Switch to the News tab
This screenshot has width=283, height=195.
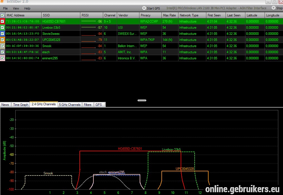coord(5,105)
